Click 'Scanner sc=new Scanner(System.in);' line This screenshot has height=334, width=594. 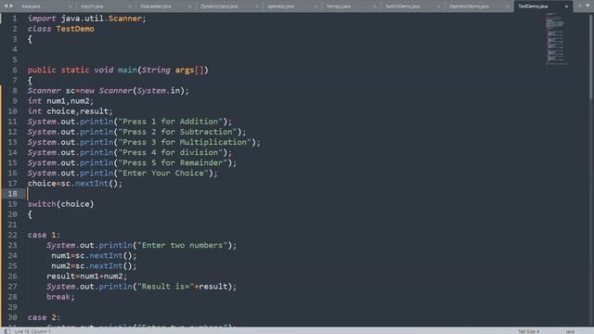[x=108, y=91]
